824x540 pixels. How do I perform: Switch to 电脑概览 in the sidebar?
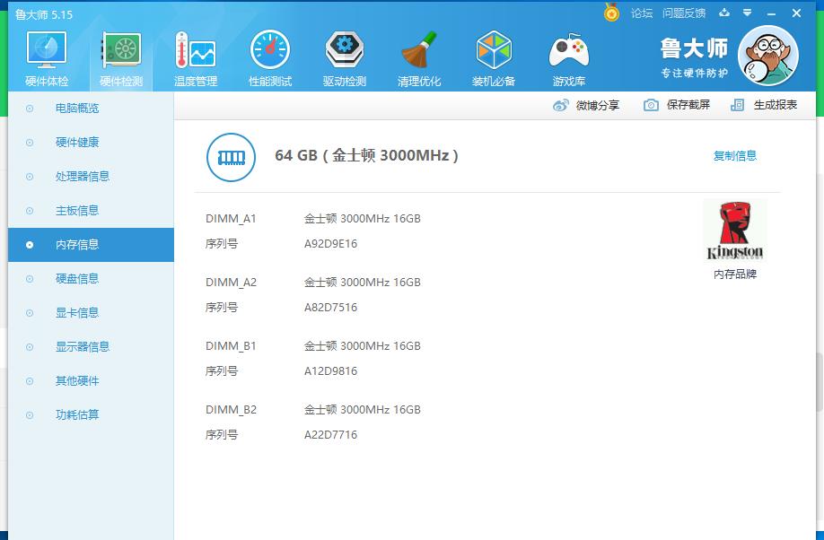[77, 109]
